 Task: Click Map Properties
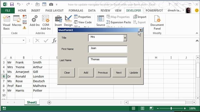pos(118,17)
